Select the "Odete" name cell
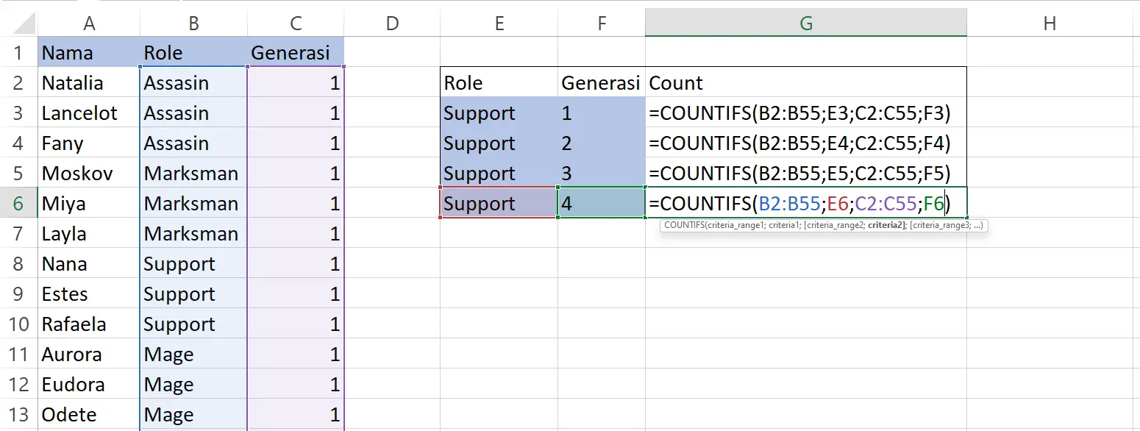The image size is (1140, 431). point(88,415)
